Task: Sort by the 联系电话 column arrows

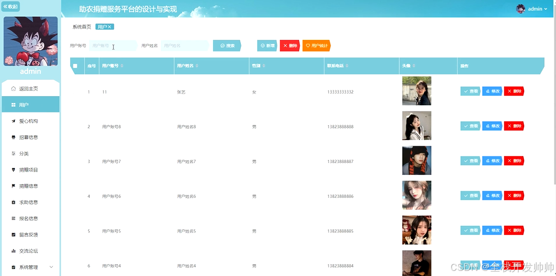Action: pyautogui.click(x=347, y=66)
